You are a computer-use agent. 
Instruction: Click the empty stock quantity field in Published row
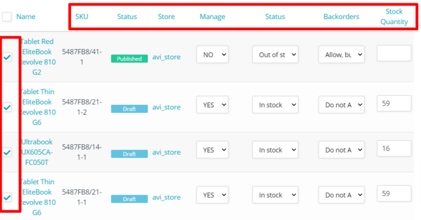click(394, 53)
